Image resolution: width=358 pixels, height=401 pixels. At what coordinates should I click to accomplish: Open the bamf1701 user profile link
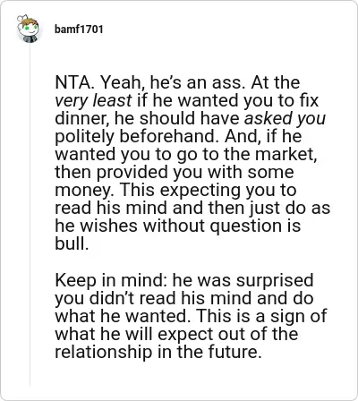tap(79, 30)
